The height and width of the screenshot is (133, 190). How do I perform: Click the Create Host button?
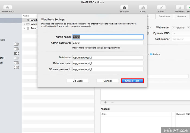pos(132,81)
